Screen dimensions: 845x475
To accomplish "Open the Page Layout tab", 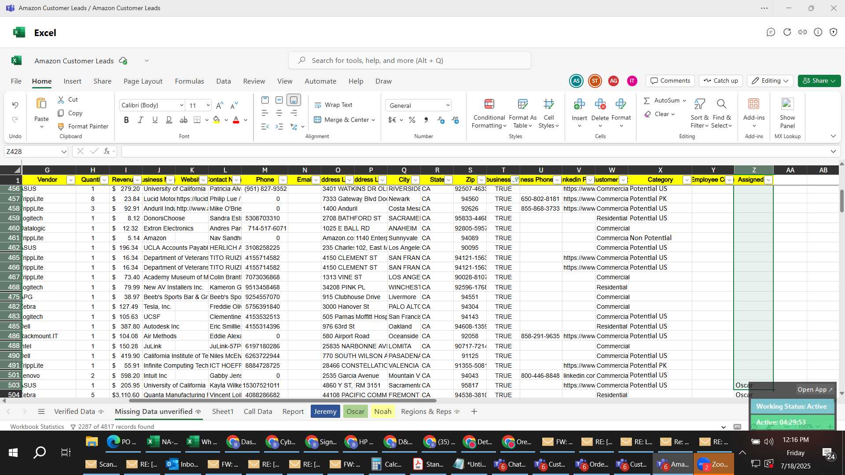I will click(143, 81).
